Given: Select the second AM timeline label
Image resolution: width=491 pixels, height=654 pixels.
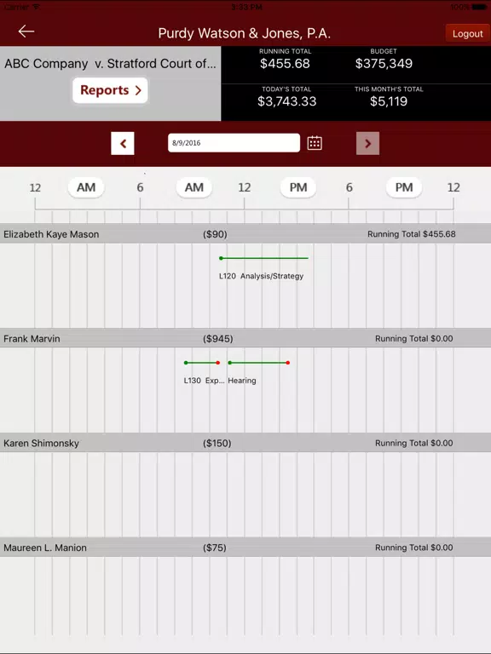Looking at the screenshot, I should click(x=194, y=187).
